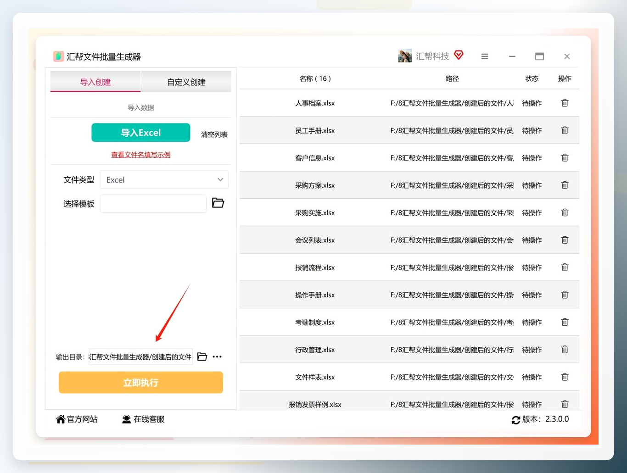The height and width of the screenshot is (473, 627).
Task: Click the 汇帮科技 account name
Action: tap(432, 56)
